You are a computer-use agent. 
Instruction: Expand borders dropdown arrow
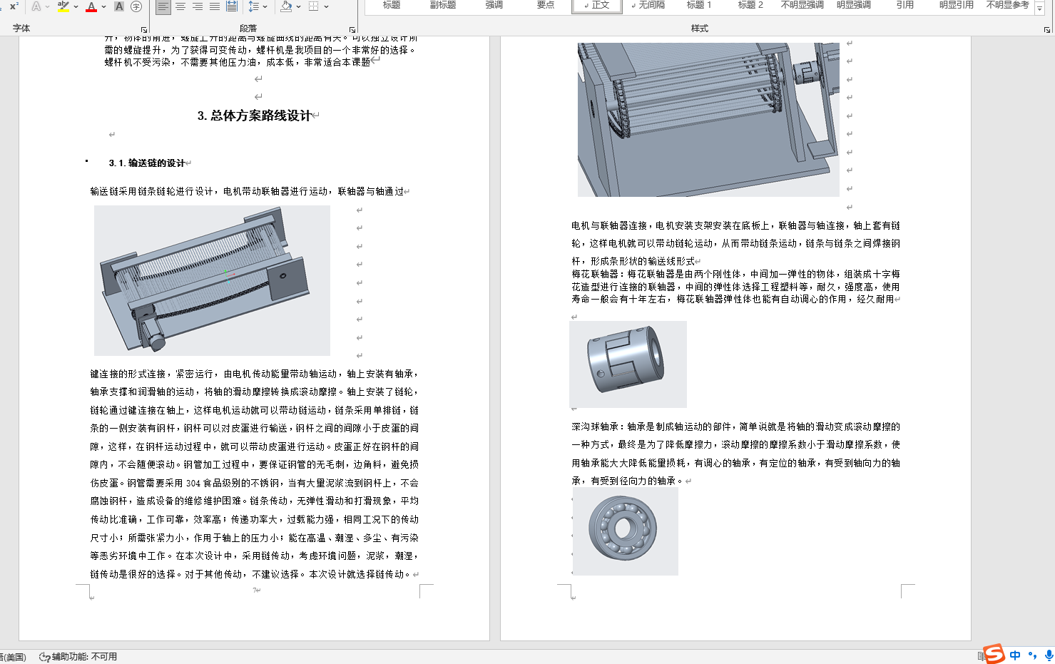[x=326, y=6]
